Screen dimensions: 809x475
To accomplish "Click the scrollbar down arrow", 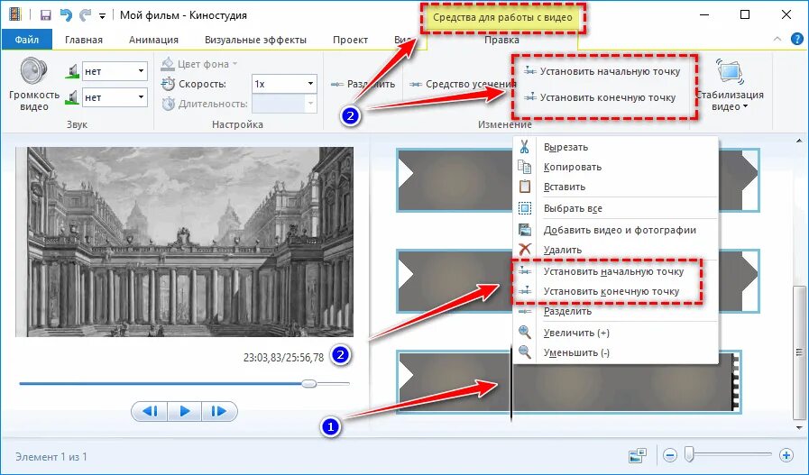I will (799, 427).
